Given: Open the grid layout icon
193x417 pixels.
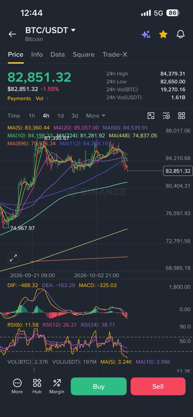Looking at the screenshot, I should click(181, 115).
